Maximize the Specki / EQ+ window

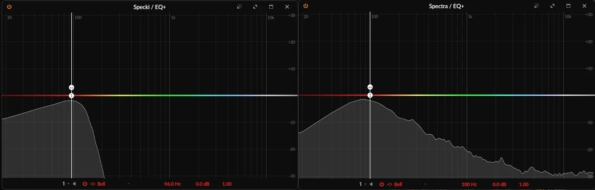pyautogui.click(x=271, y=6)
